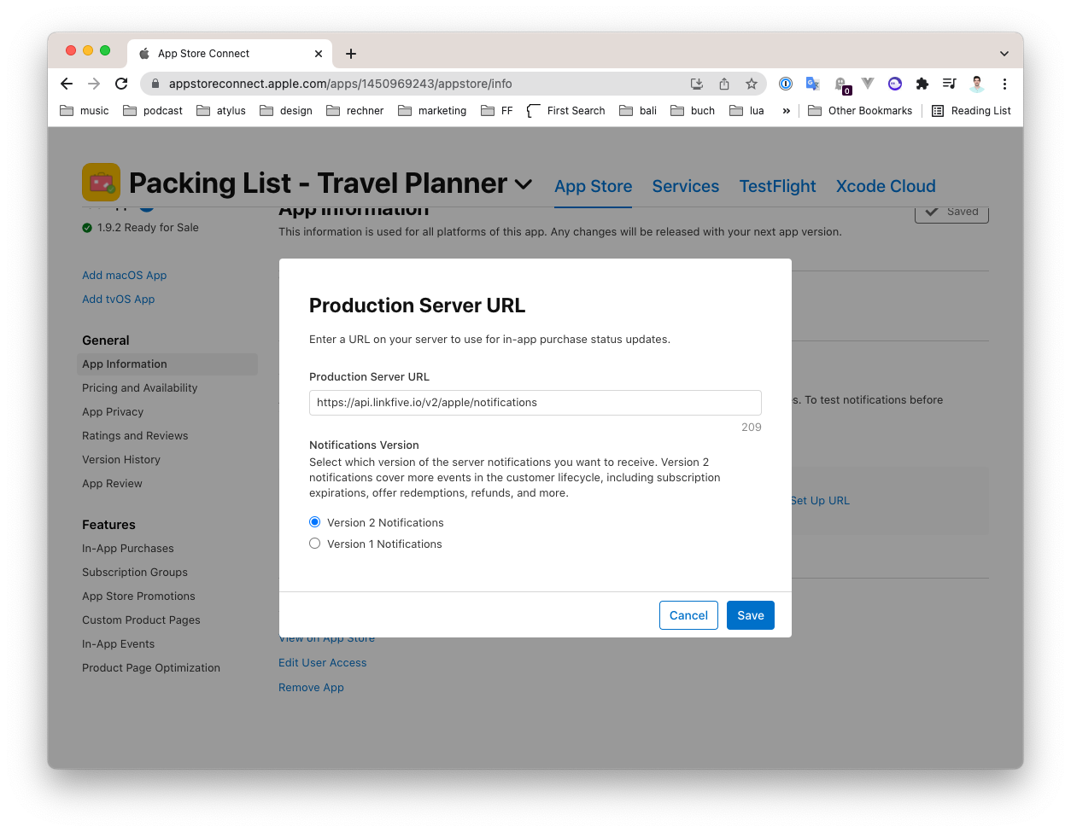The image size is (1071, 832).
Task: Reload page with the browser refresh icon
Action: 121,84
